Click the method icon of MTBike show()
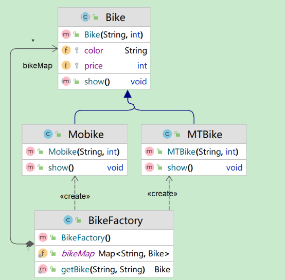Image resolution: width=285 pixels, height=280 pixels. 149,167
